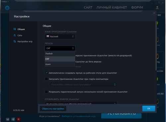Confirm settings with the OK button
This screenshot has width=166, height=122.
pos(149,108)
